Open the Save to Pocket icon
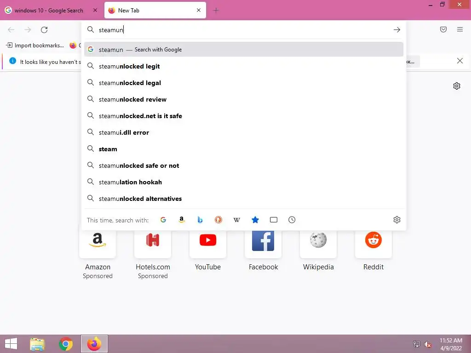471x353 pixels. pyautogui.click(x=443, y=29)
